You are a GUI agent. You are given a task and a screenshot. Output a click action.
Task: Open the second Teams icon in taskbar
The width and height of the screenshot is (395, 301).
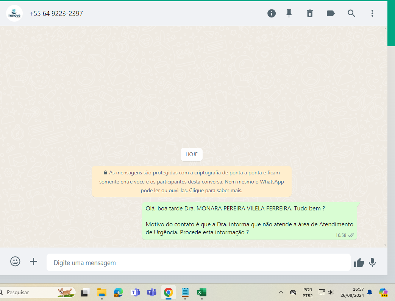click(152, 292)
